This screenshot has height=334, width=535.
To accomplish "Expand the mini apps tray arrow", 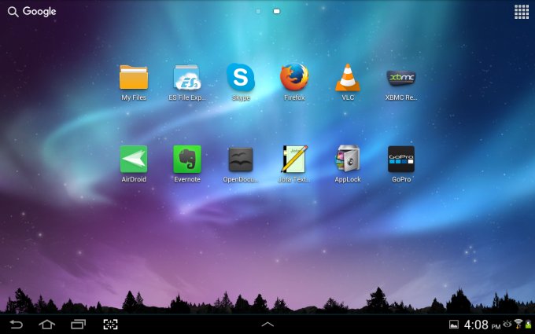I will [267, 325].
